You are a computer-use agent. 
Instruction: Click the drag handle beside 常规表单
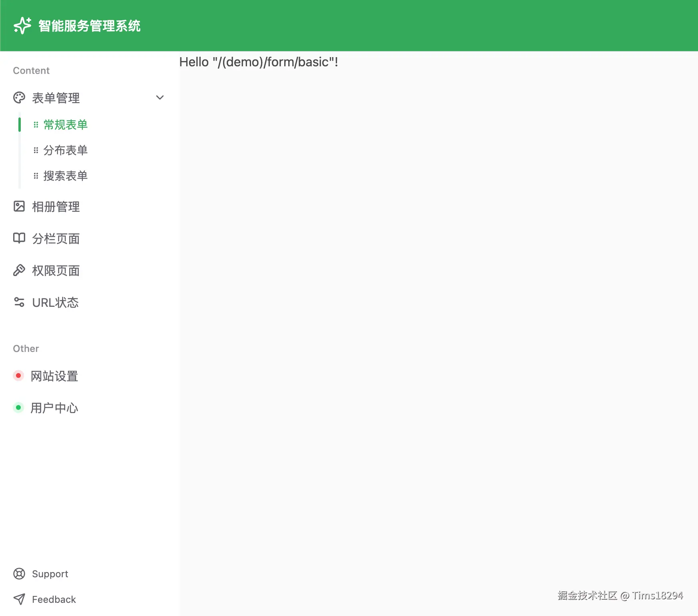(x=36, y=124)
